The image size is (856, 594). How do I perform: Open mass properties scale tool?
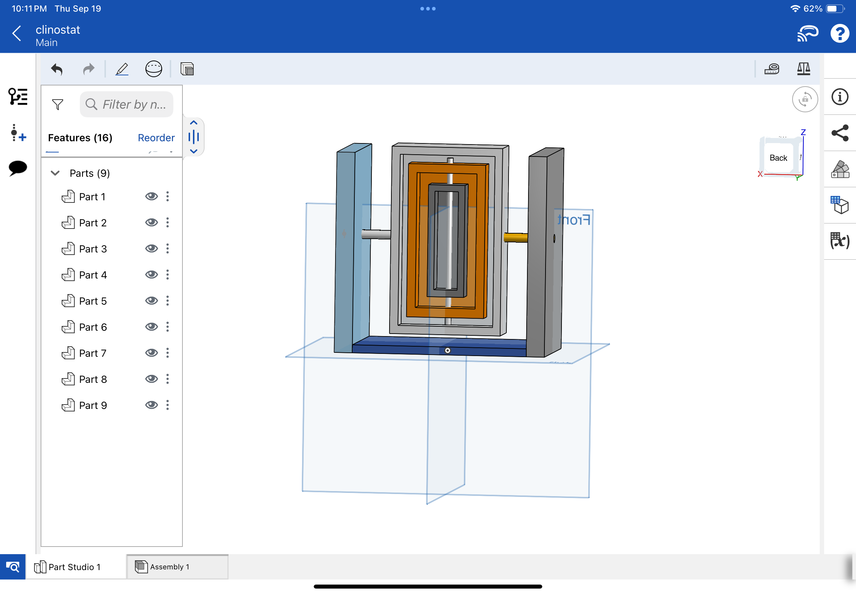click(x=803, y=69)
